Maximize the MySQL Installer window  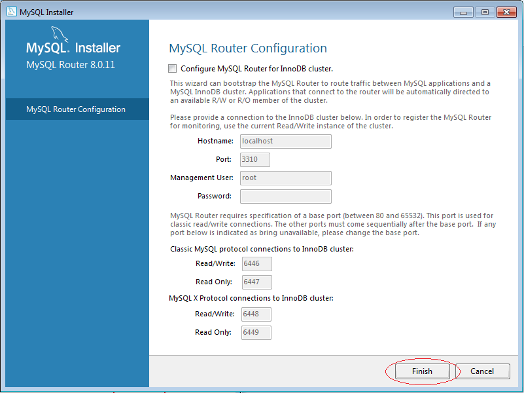(x=485, y=12)
